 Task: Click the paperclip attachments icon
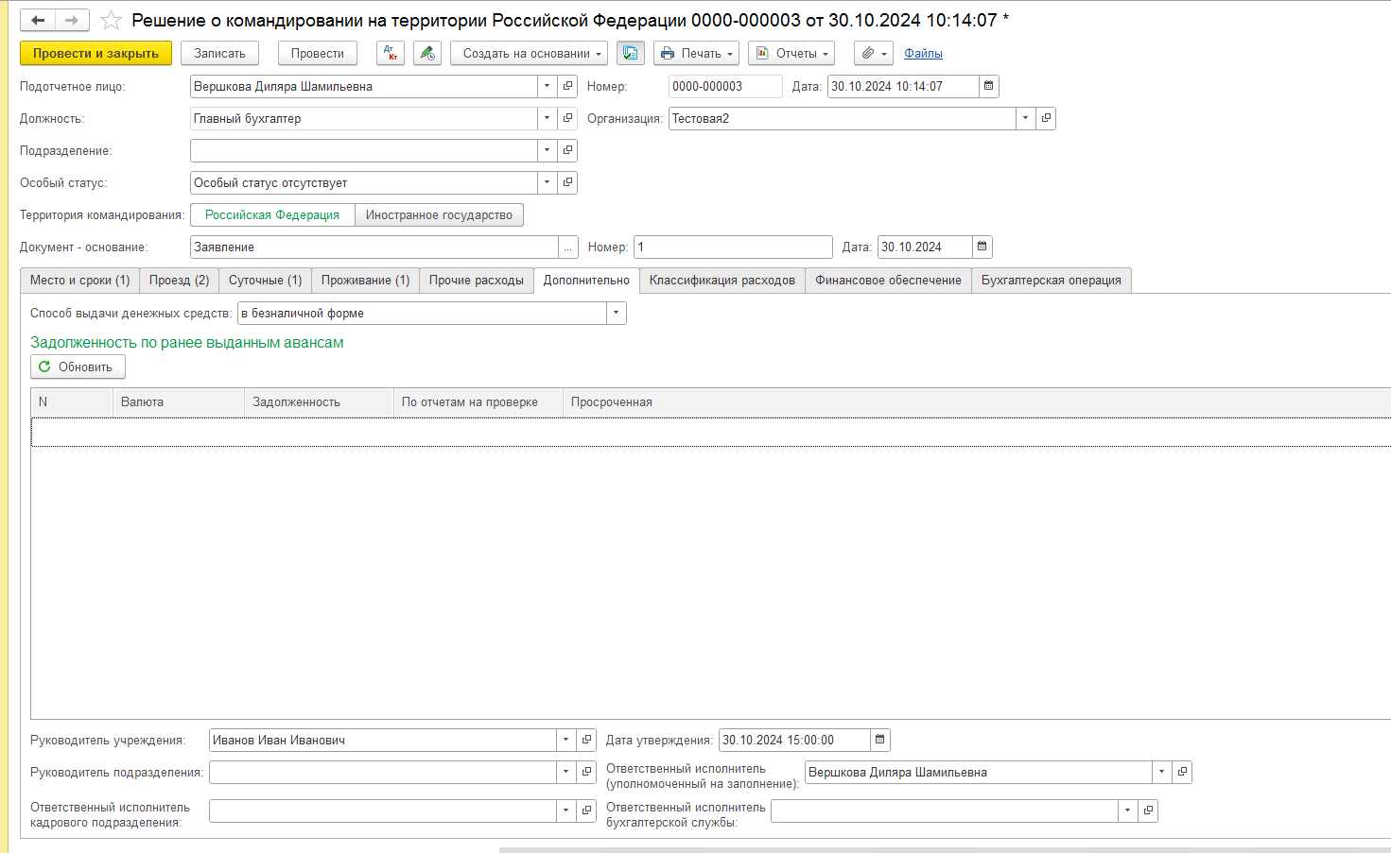coord(874,53)
